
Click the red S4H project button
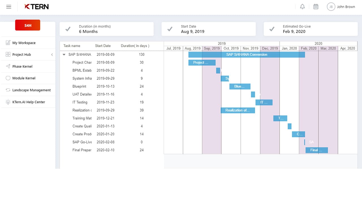[x=28, y=25]
